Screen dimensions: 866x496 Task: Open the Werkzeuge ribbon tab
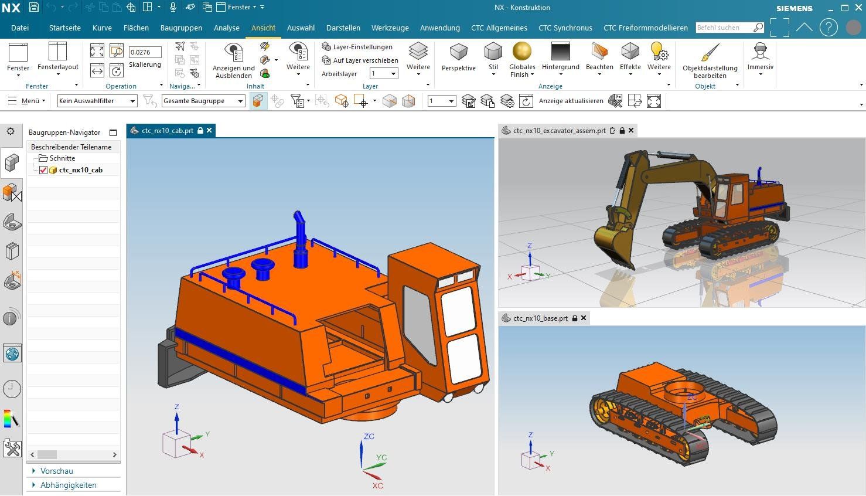coord(390,28)
